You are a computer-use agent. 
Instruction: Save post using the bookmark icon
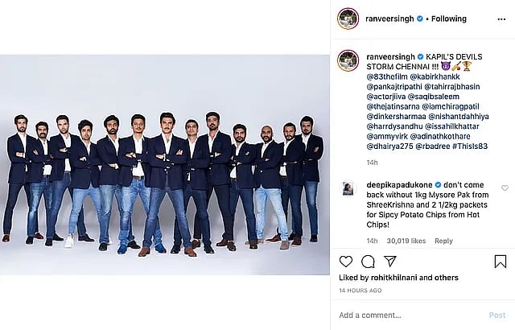(x=500, y=262)
